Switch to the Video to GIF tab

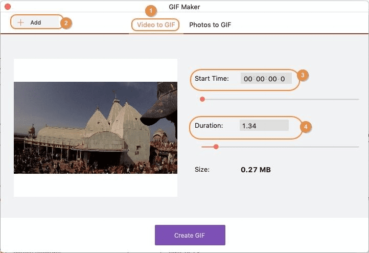point(156,25)
